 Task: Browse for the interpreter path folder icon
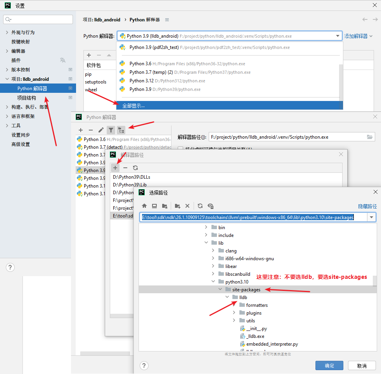370,137
